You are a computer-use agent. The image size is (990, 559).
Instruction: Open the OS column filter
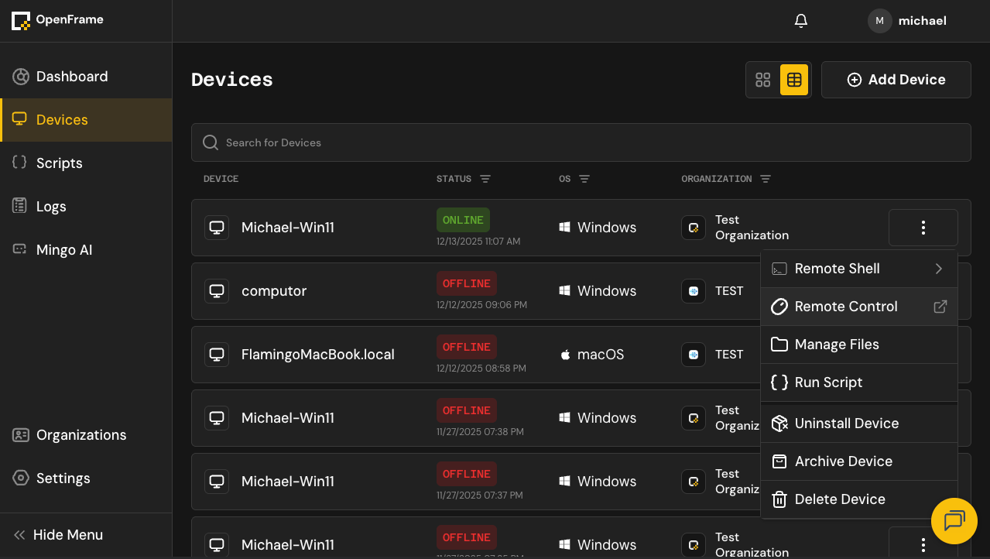[x=584, y=179]
